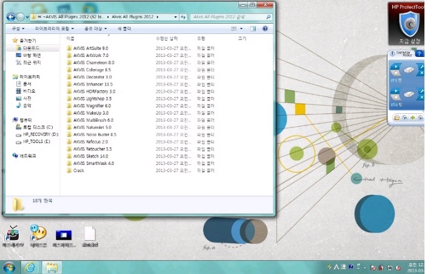Launch Internet Explorer from the taskbar

coord(30,267)
